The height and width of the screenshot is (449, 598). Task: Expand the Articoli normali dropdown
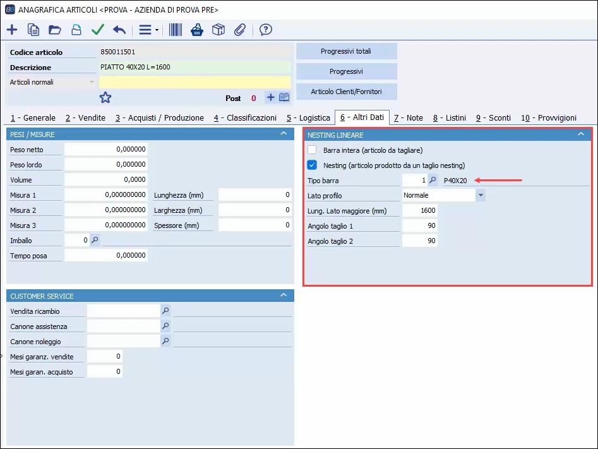(x=92, y=82)
